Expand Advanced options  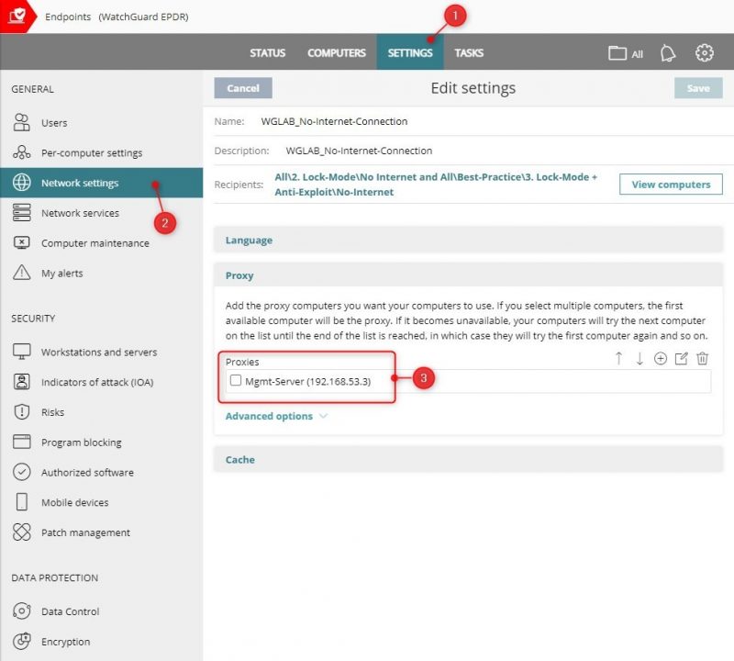[x=267, y=416]
